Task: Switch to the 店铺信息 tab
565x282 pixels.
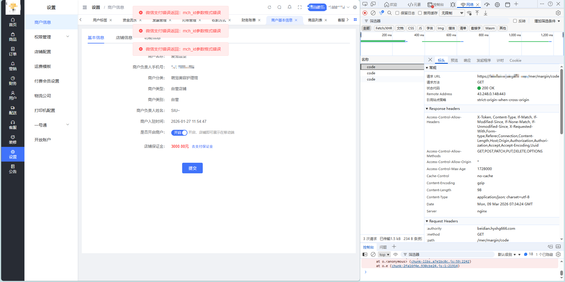Action: tap(124, 38)
